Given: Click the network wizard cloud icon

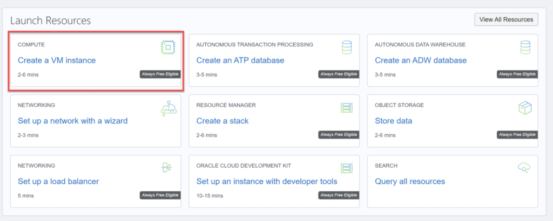Looking at the screenshot, I should click(168, 108).
